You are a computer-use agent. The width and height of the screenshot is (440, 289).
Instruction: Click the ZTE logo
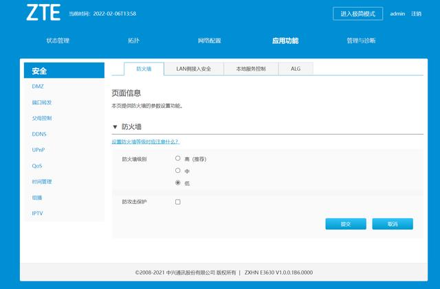(43, 13)
